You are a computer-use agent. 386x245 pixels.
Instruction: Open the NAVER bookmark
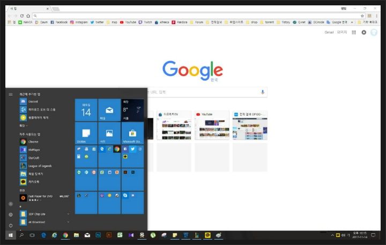(25, 22)
